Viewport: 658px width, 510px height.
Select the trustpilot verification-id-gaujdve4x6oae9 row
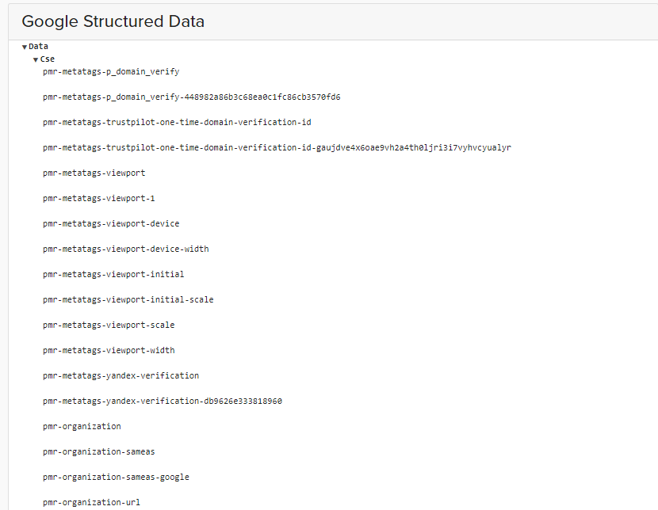point(277,147)
